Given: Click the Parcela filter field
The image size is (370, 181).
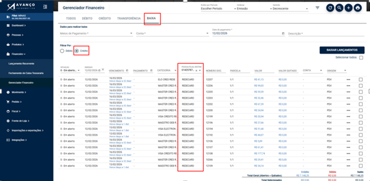Looking at the screenshot, I should (240, 70).
